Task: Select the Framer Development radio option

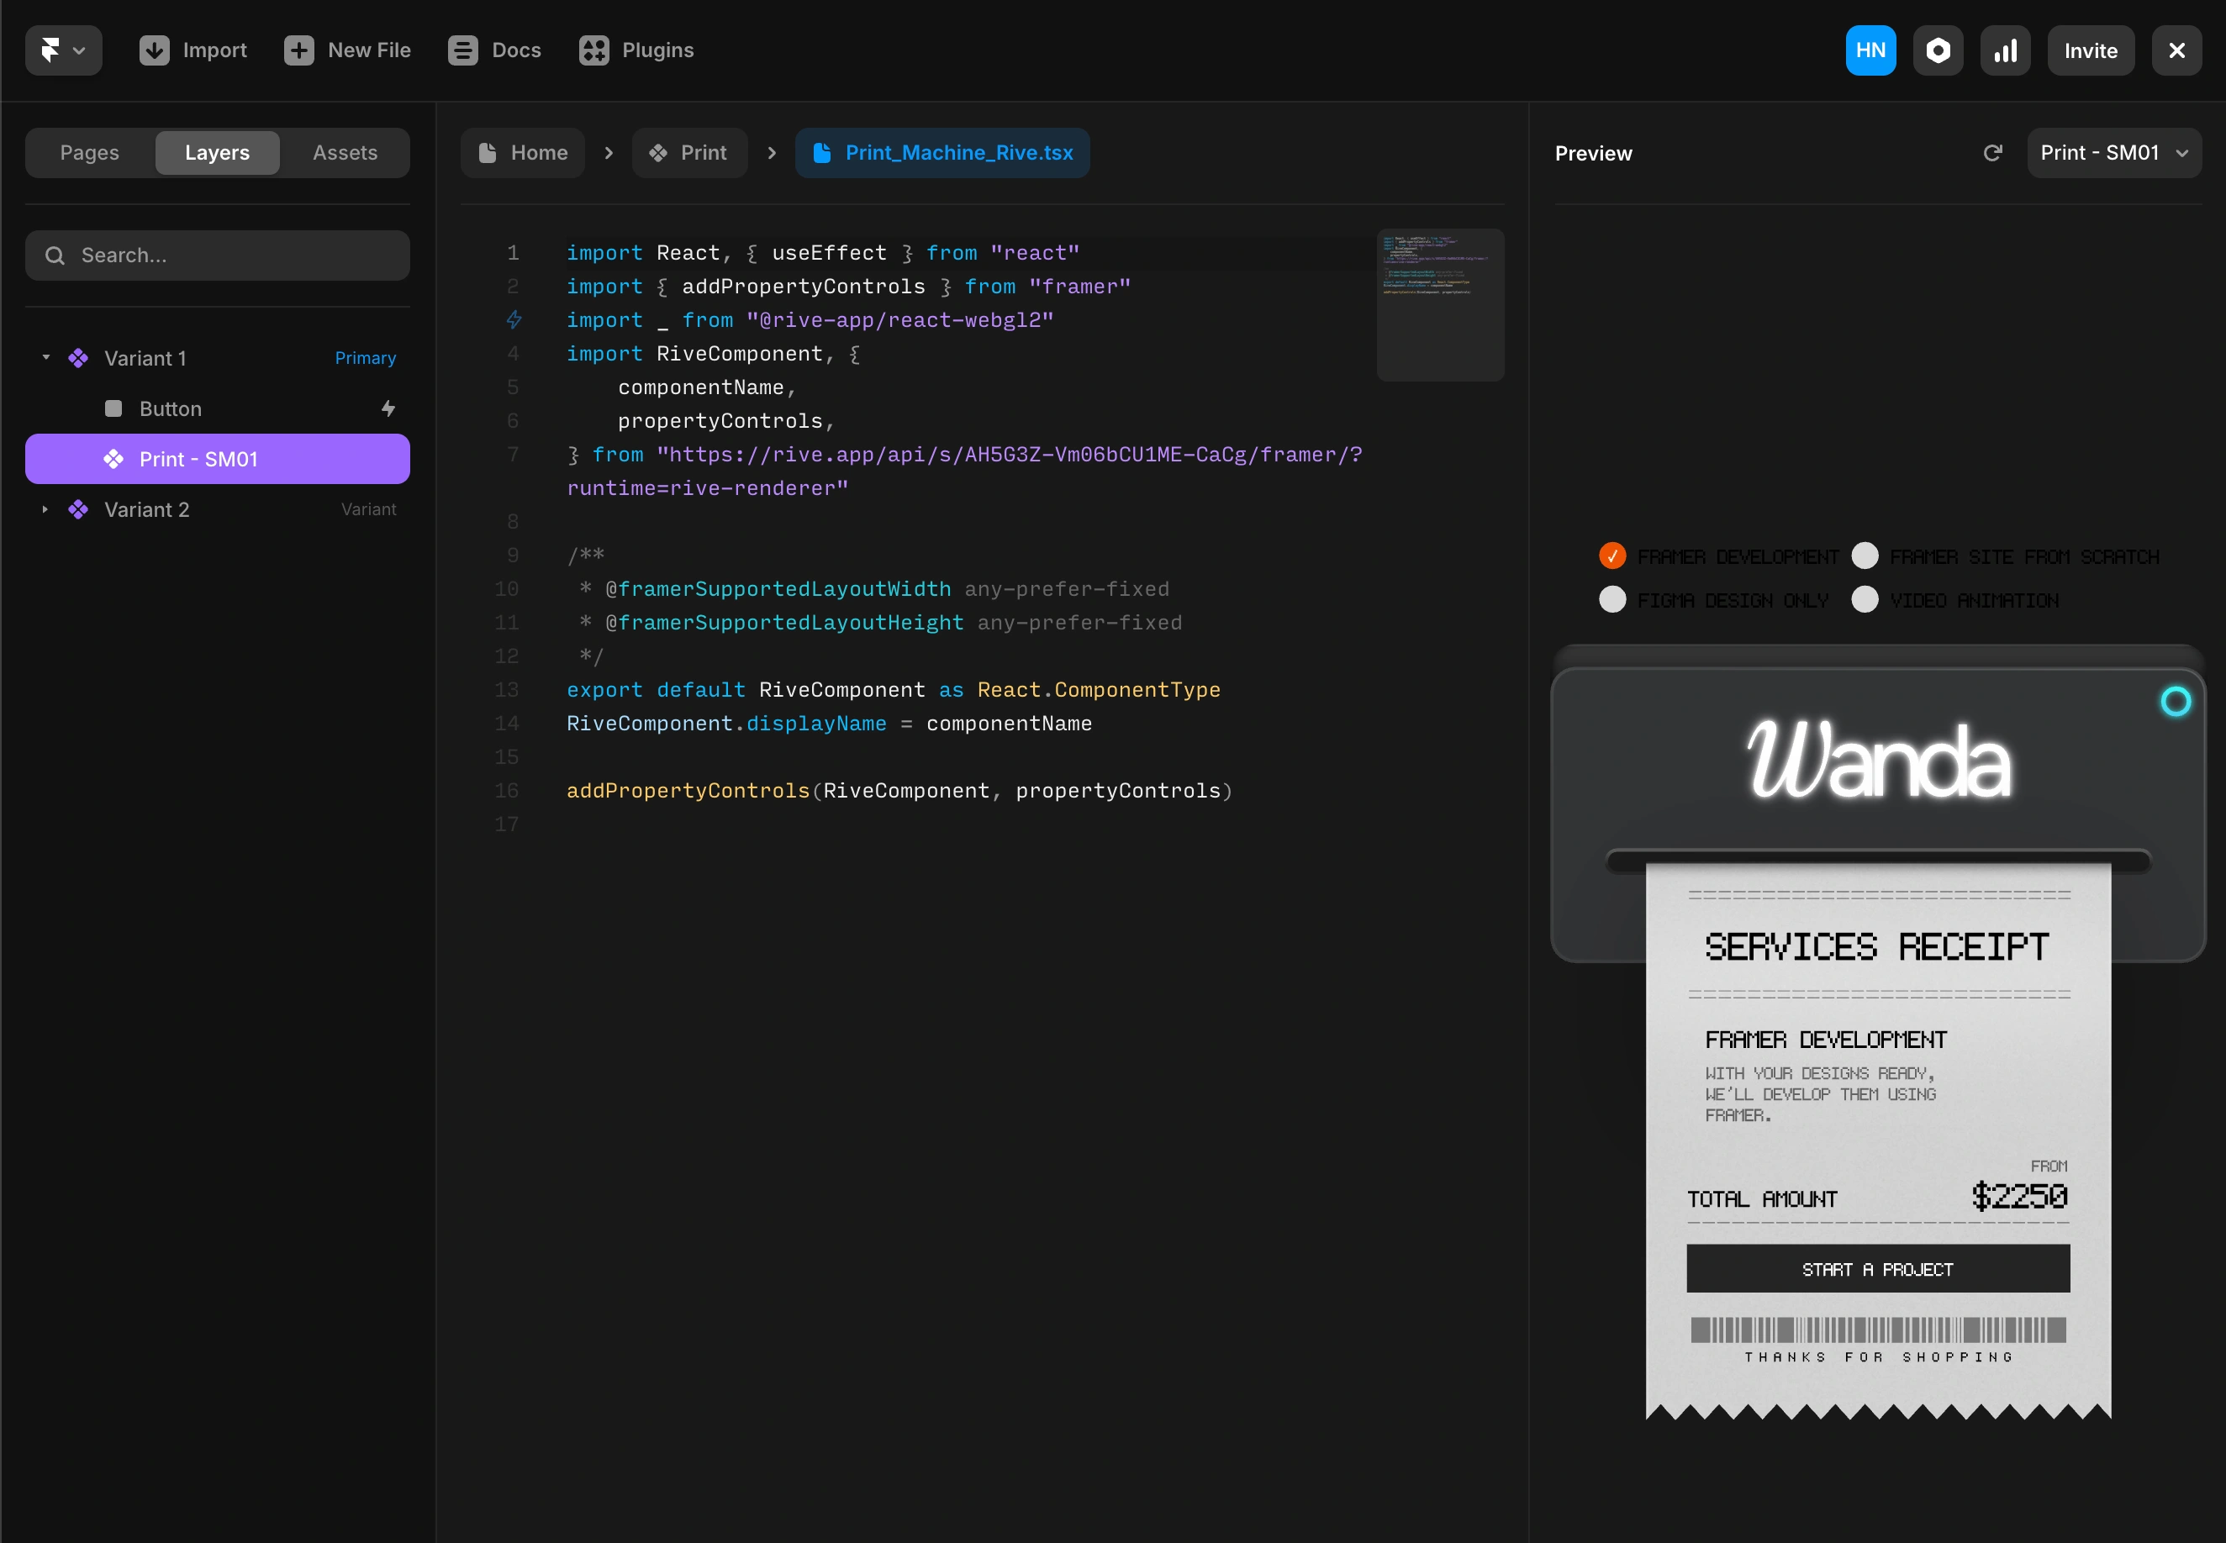Action: [1612, 556]
